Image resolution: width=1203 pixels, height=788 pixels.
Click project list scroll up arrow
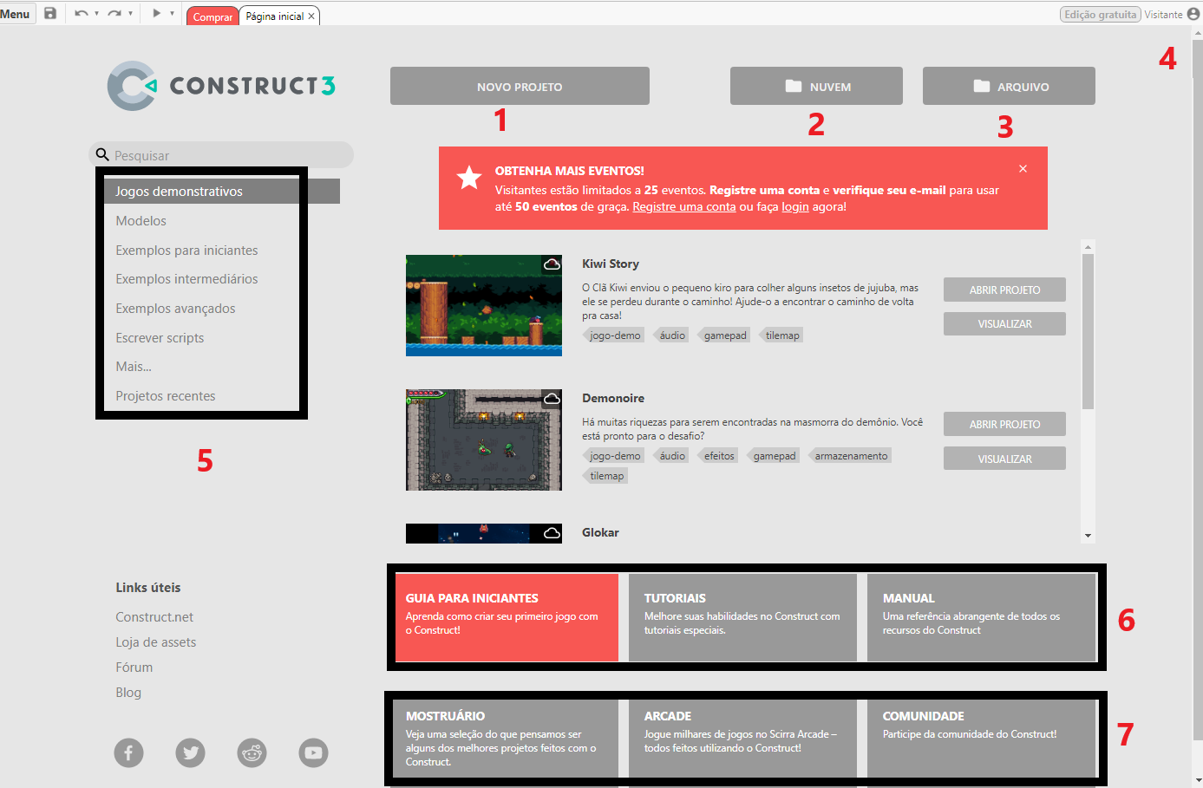click(x=1088, y=247)
